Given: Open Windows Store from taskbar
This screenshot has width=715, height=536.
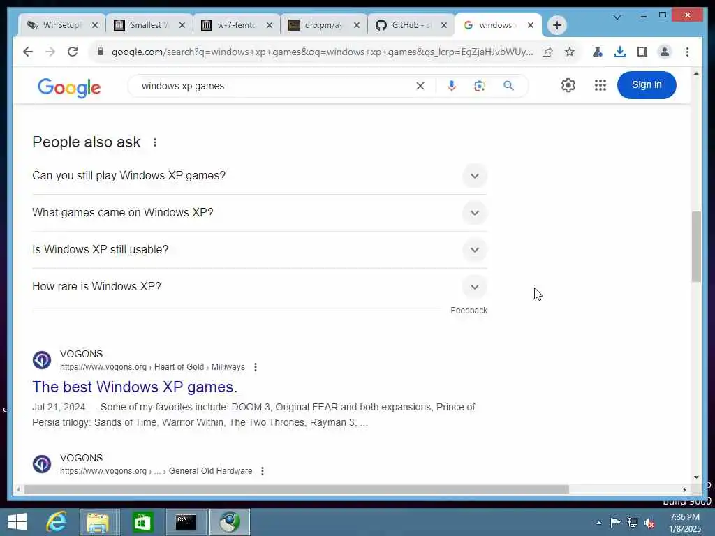Looking at the screenshot, I should 142,522.
